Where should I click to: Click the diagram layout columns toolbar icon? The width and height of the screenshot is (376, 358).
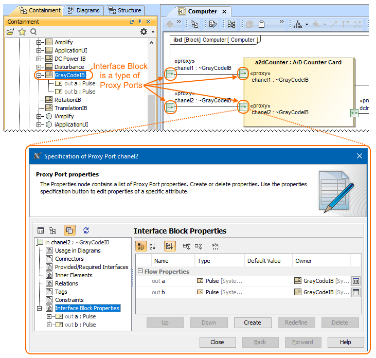tap(231, 24)
